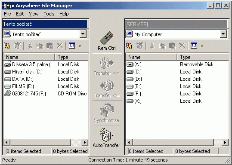Open the Edit menu
Screen dimensions: 232x165
20,14
